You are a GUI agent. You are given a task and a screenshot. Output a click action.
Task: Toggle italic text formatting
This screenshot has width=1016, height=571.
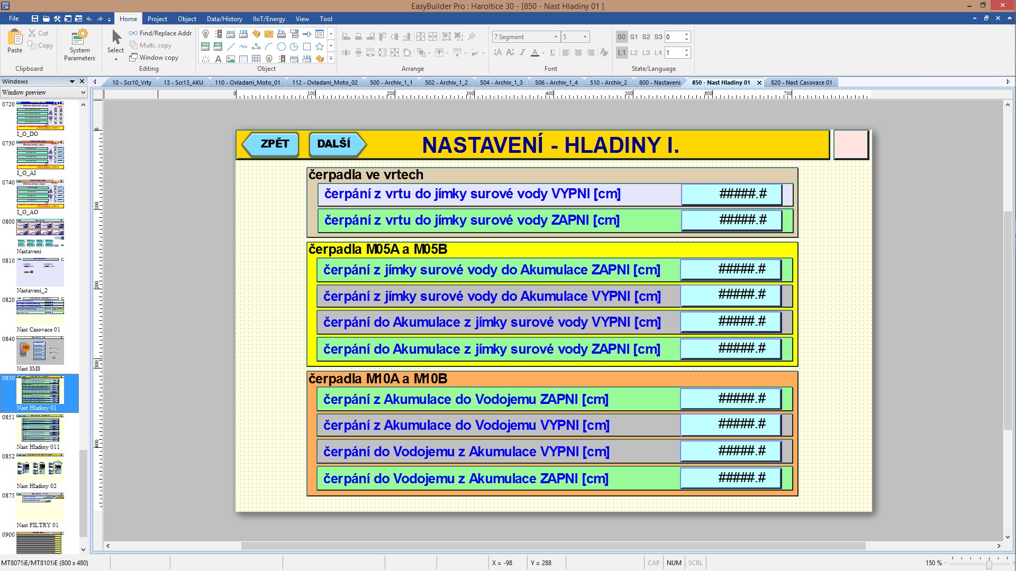(522, 52)
